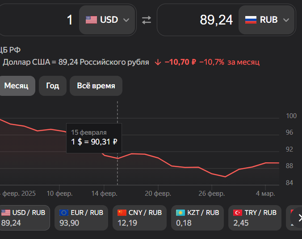Viewport: 302px width, 239px height.
Task: Switch chart to Год period
Action: pos(53,86)
